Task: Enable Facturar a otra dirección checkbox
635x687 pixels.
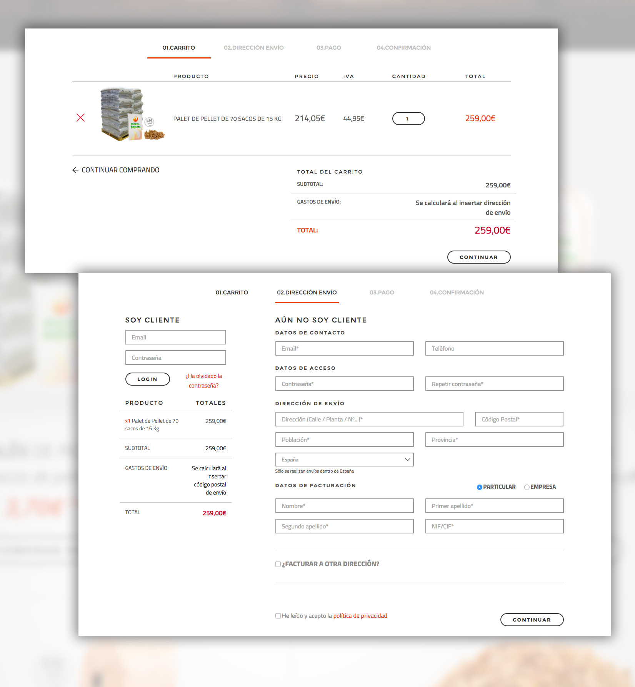Action: click(278, 564)
